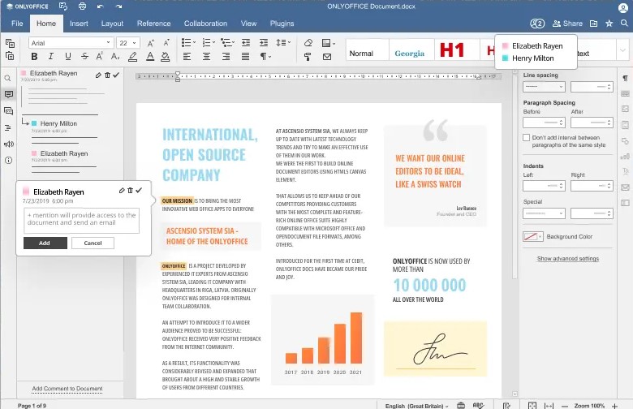Enable don't add interval between paragraphs checkbox
633x409 pixels.
pyautogui.click(x=527, y=138)
